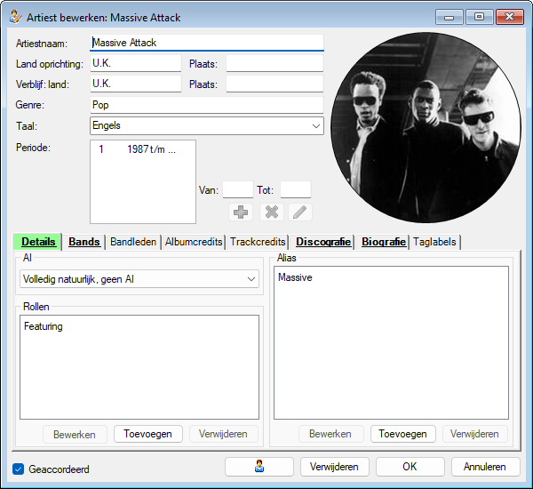Screen dimensions: 533x489
Task: Click the add period plus icon
Action: (x=241, y=212)
